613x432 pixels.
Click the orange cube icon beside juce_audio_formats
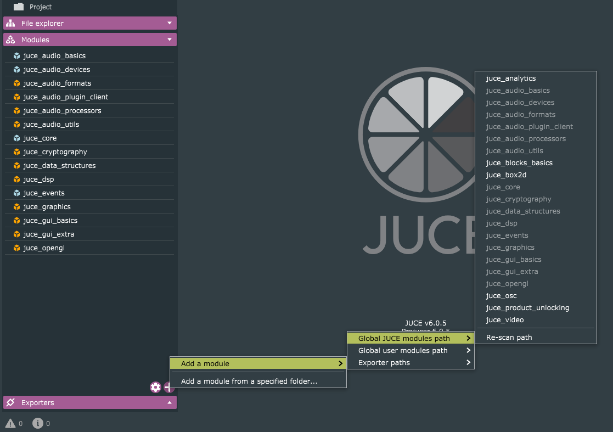(x=16, y=83)
